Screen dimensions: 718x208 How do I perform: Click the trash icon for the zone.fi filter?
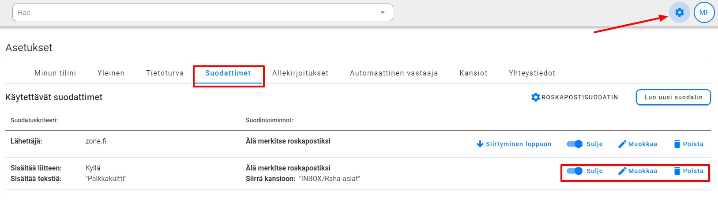click(x=677, y=144)
